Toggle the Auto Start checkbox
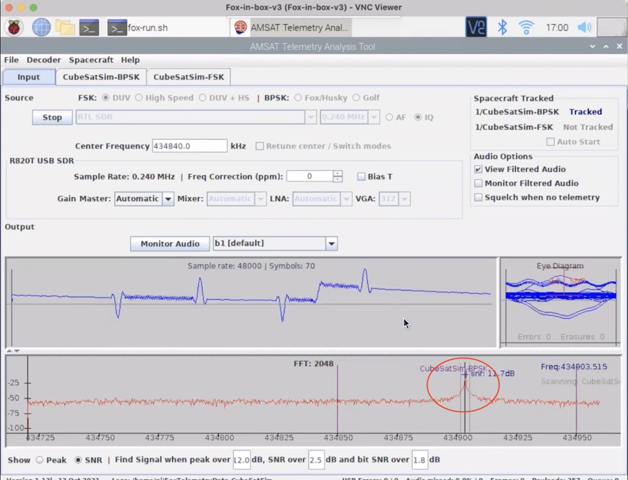The image size is (628, 480). point(550,142)
